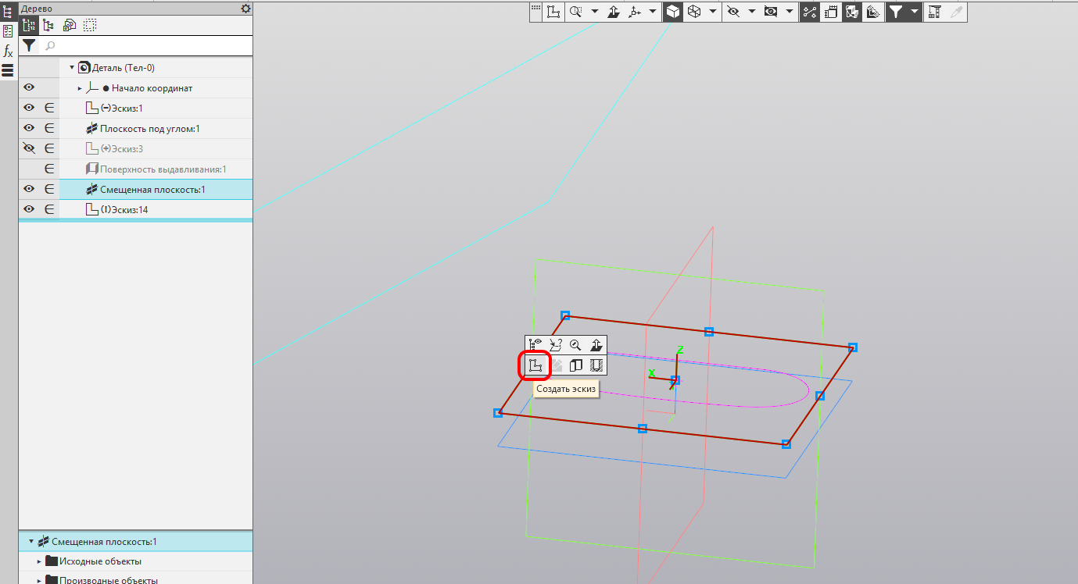Toggle visibility of Эскиз:14
Viewport: 1078px width, 584px height.
(29, 209)
